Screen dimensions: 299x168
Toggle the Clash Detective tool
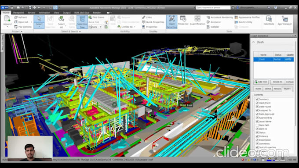[x=171, y=22]
